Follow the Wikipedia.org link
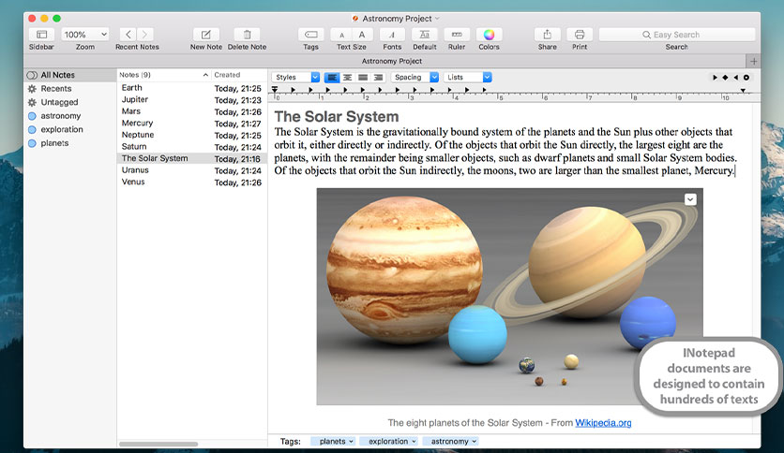Screen dimensions: 784x453 click(603, 423)
